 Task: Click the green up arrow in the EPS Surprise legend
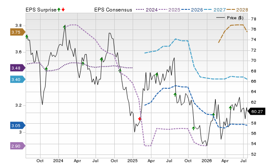coord(59,9)
